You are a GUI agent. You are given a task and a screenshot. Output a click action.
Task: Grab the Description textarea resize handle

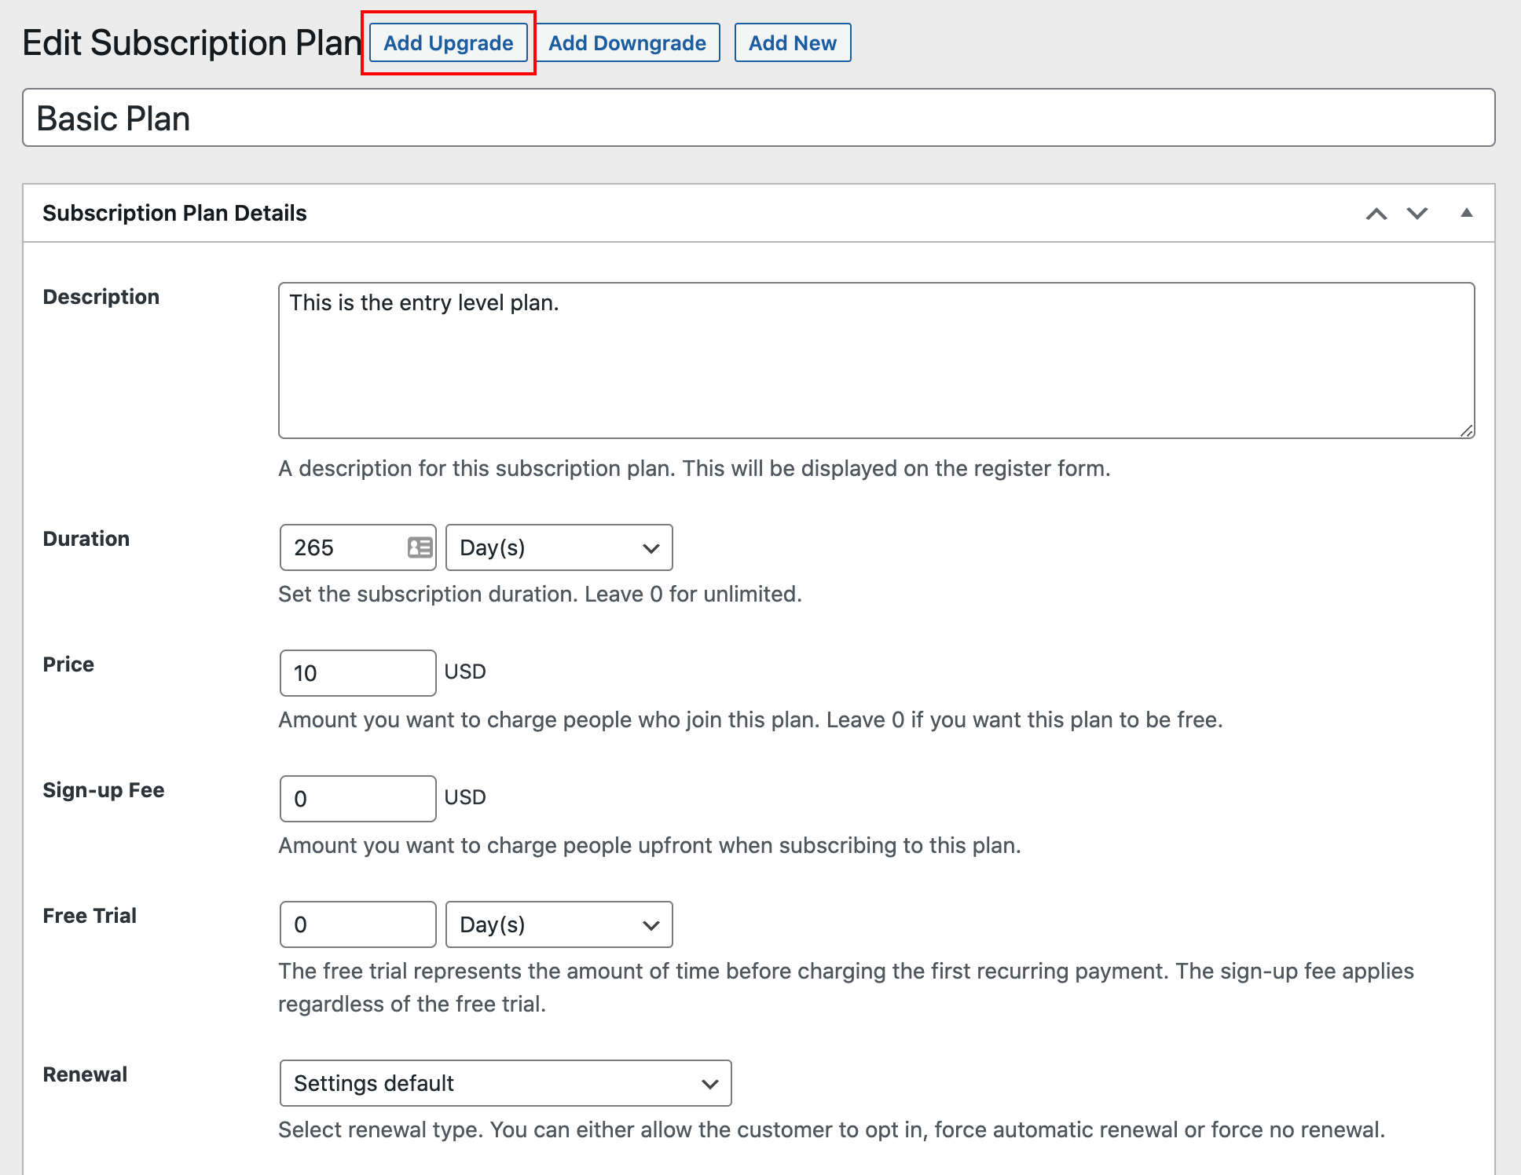pos(1466,430)
